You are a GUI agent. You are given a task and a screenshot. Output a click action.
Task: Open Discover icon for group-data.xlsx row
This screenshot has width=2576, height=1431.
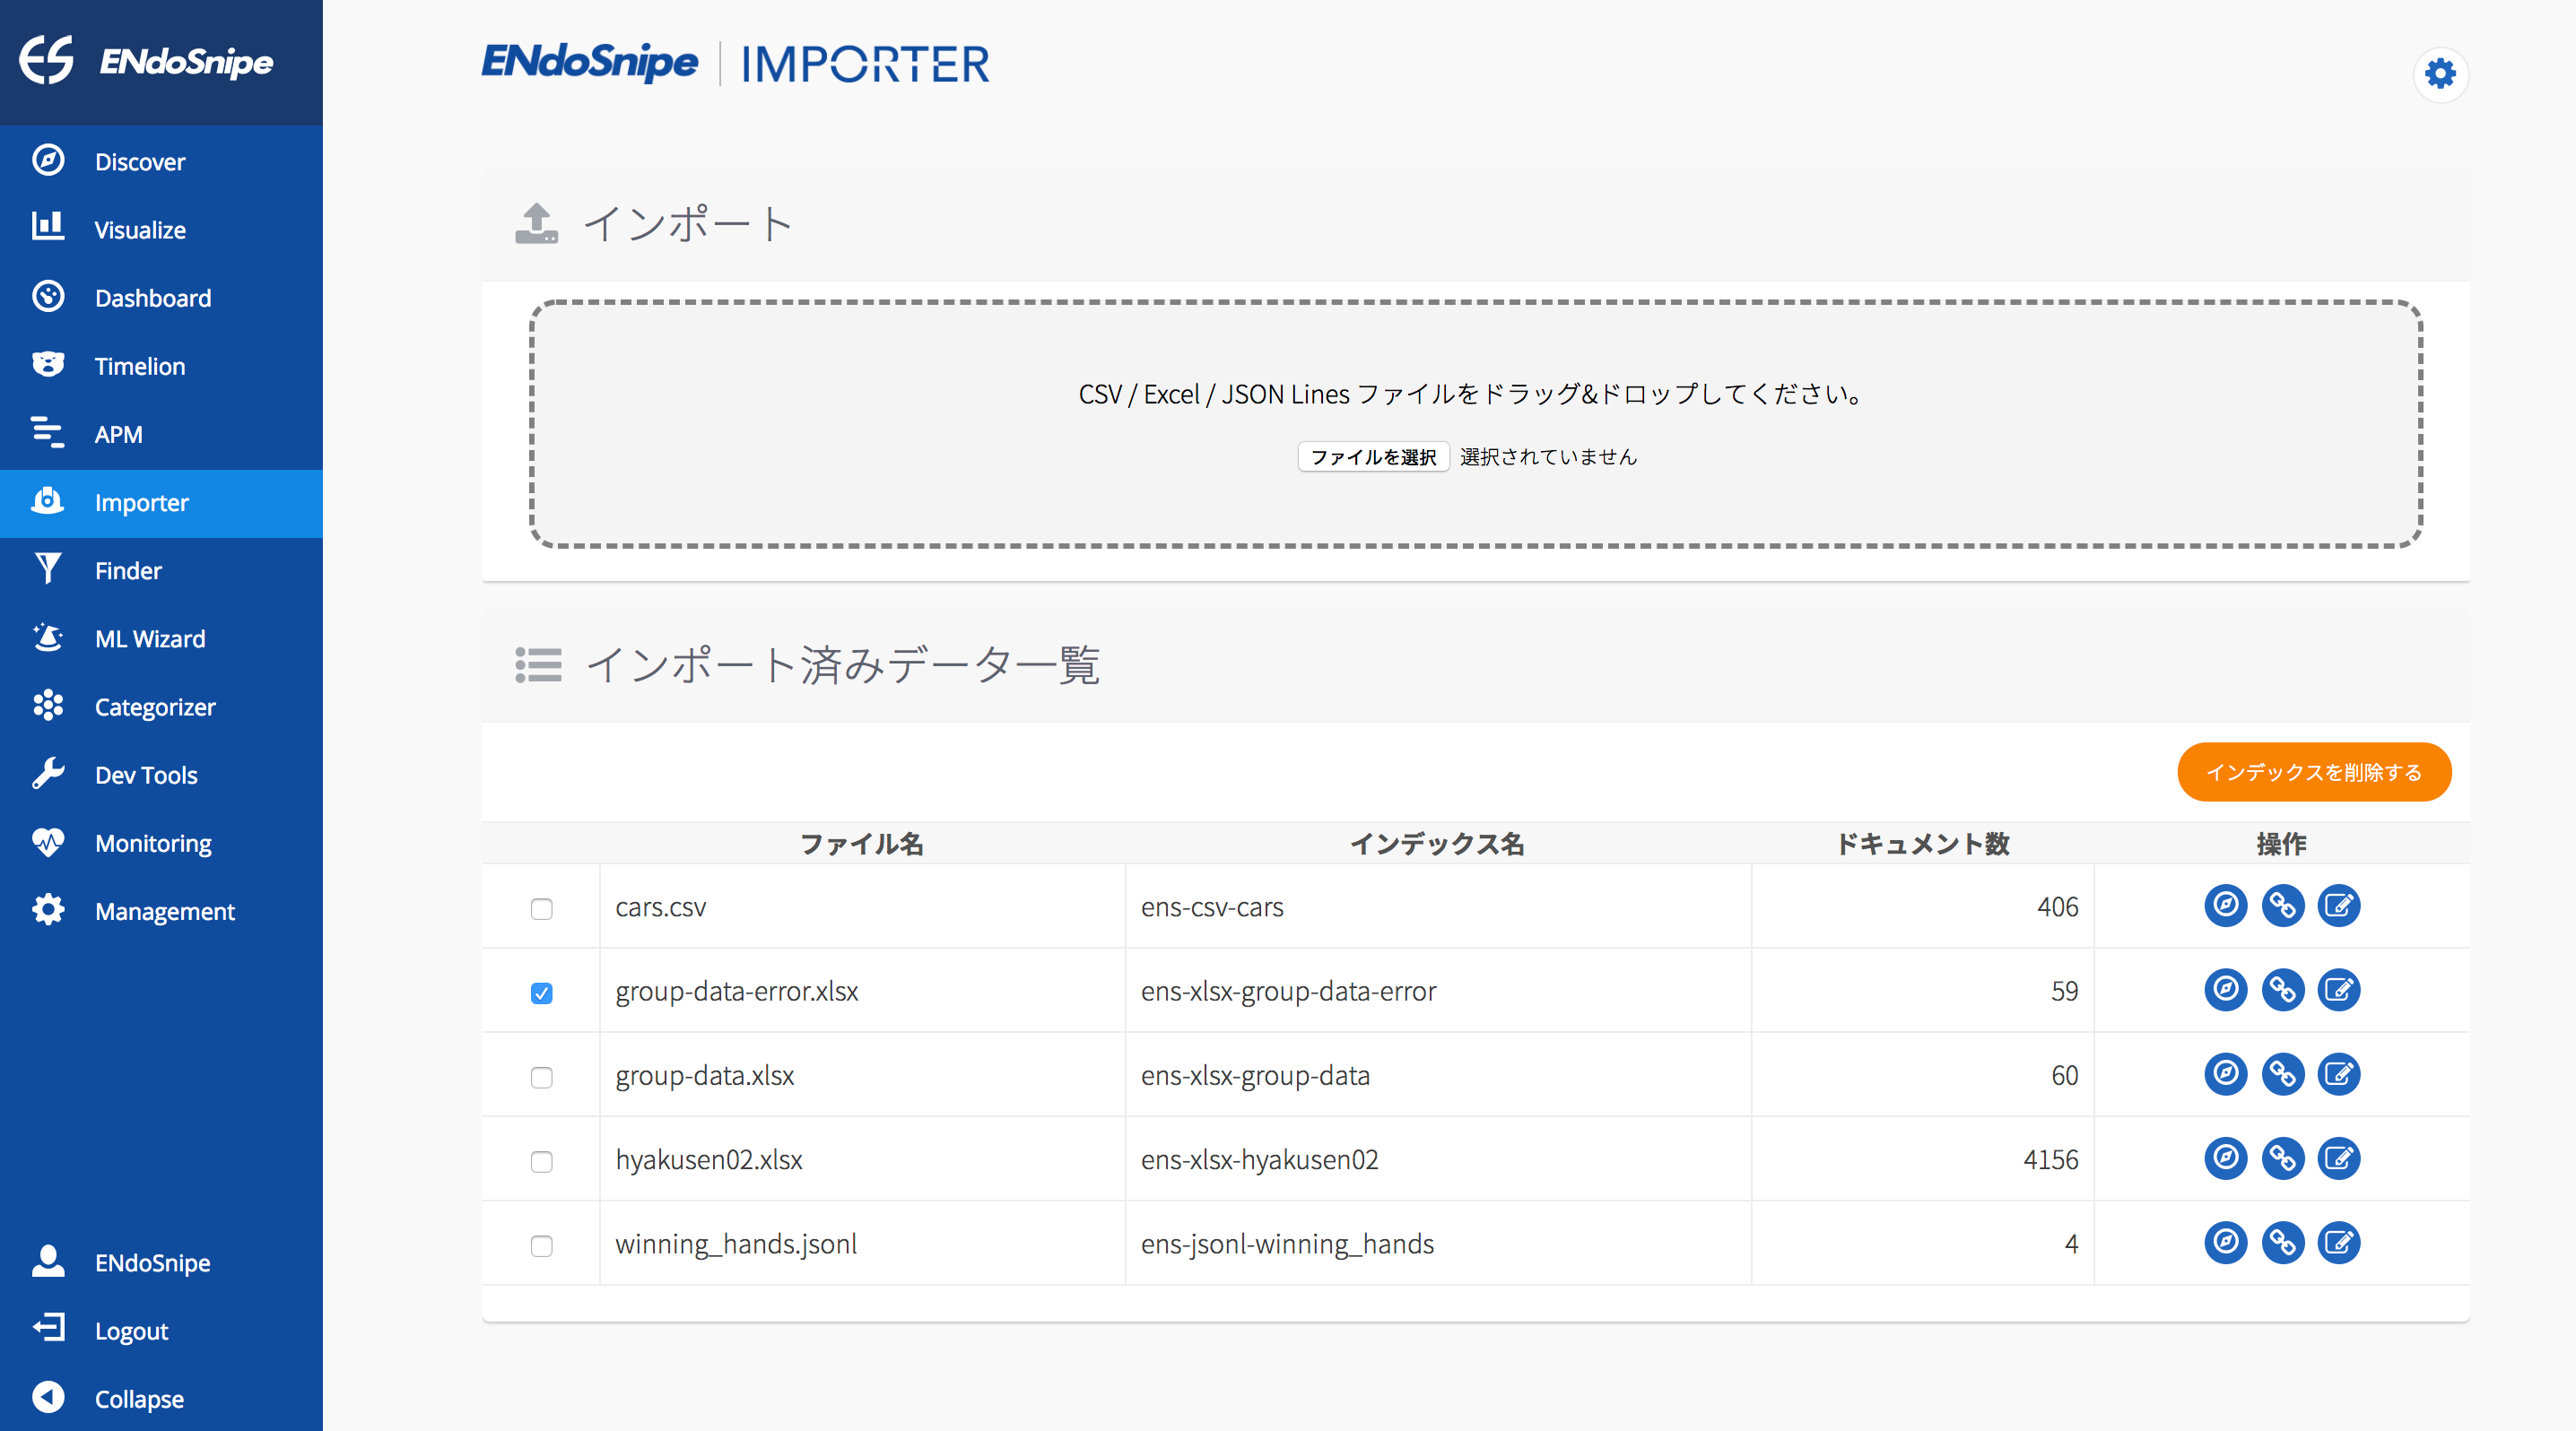(2225, 1074)
